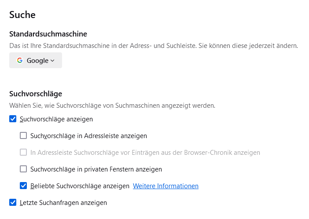Click the "Letzte Suchanfragen anzeigen" label text
This screenshot has height=219, width=309.
[63, 203]
